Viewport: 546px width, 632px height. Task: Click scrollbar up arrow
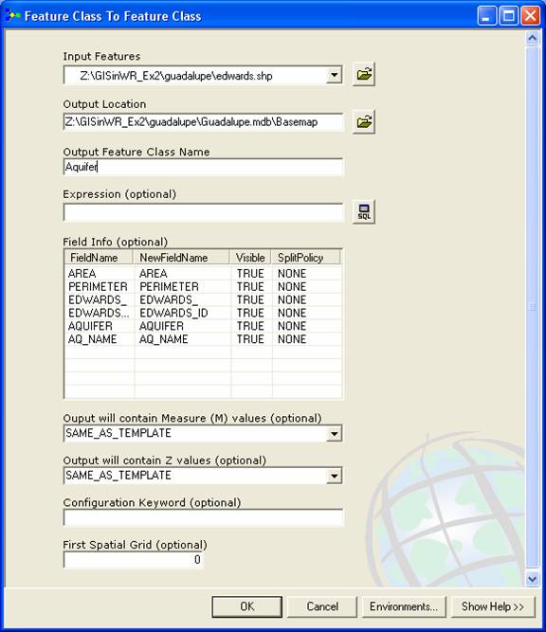pos(533,38)
